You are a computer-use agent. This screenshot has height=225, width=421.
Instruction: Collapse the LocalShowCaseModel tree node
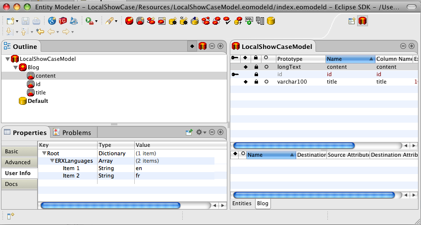click(7, 59)
